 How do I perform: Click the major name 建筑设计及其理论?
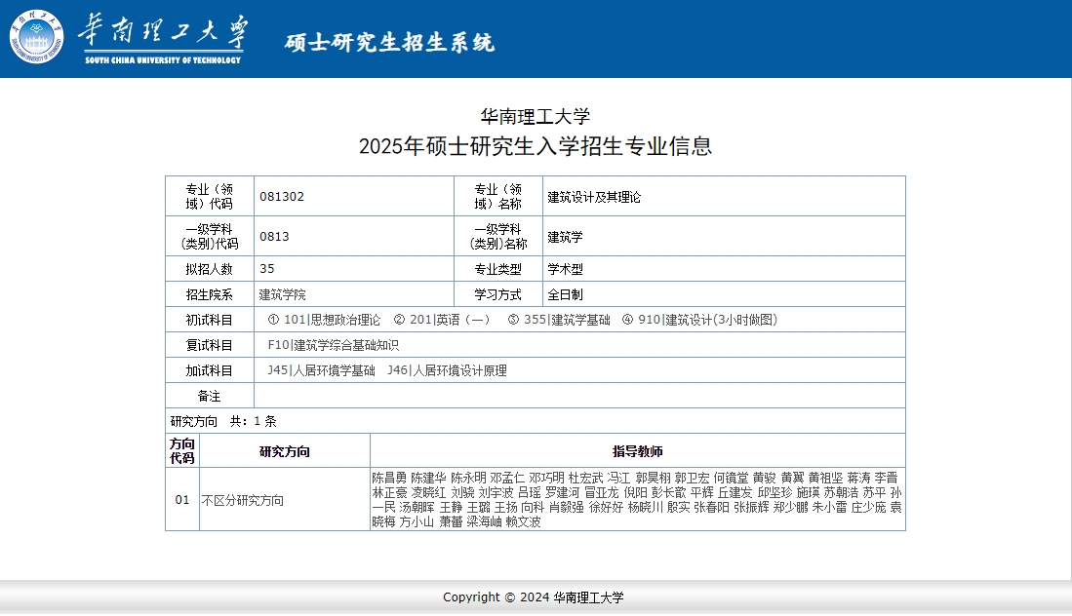coord(594,197)
